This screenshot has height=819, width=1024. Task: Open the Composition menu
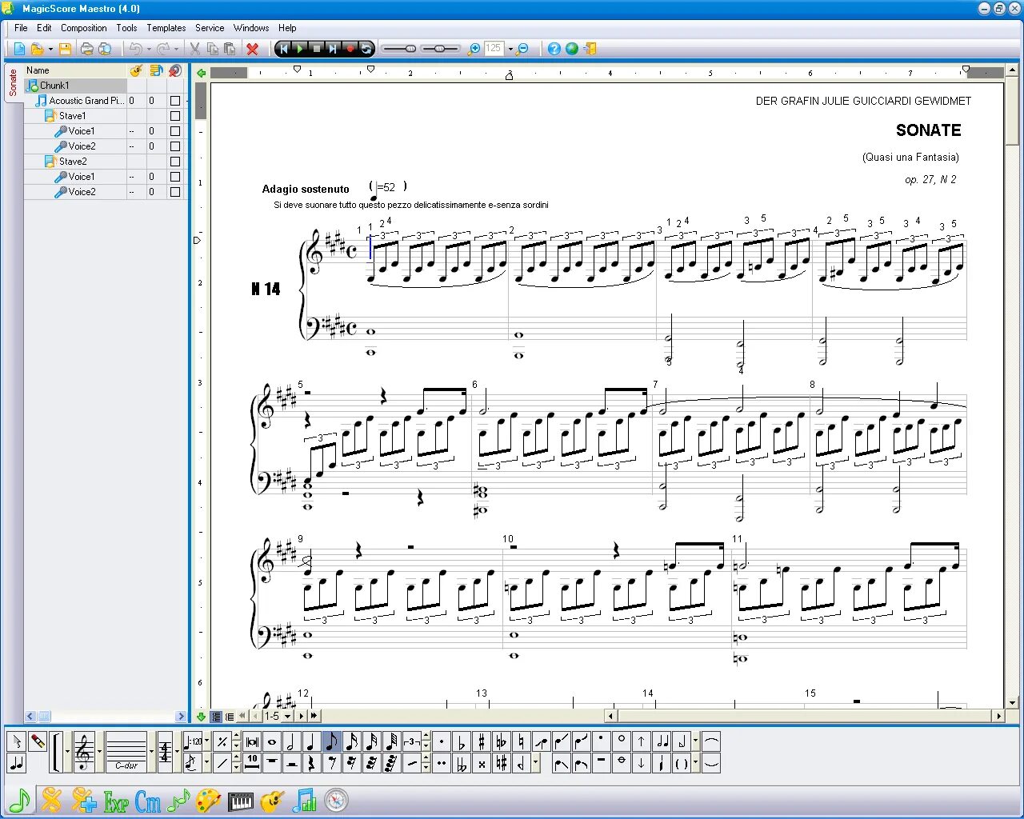84,28
